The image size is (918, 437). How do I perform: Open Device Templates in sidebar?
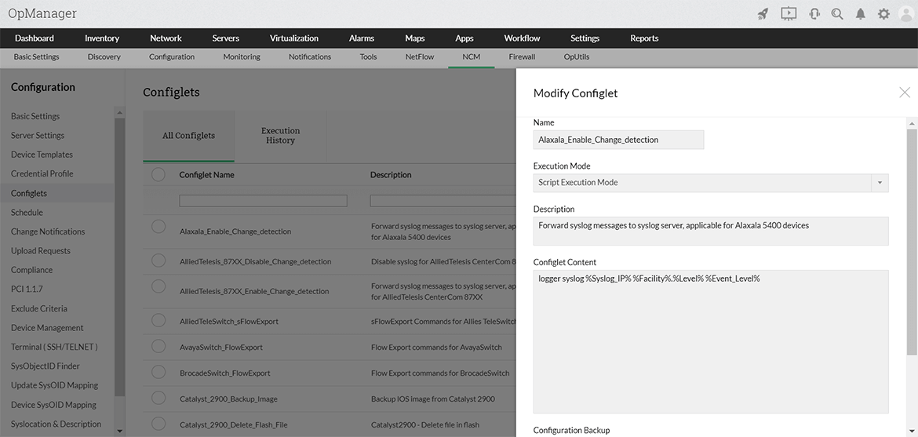(x=42, y=155)
